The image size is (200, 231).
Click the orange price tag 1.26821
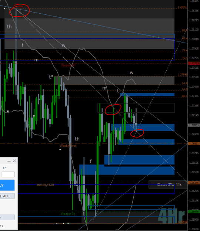pos(194,143)
